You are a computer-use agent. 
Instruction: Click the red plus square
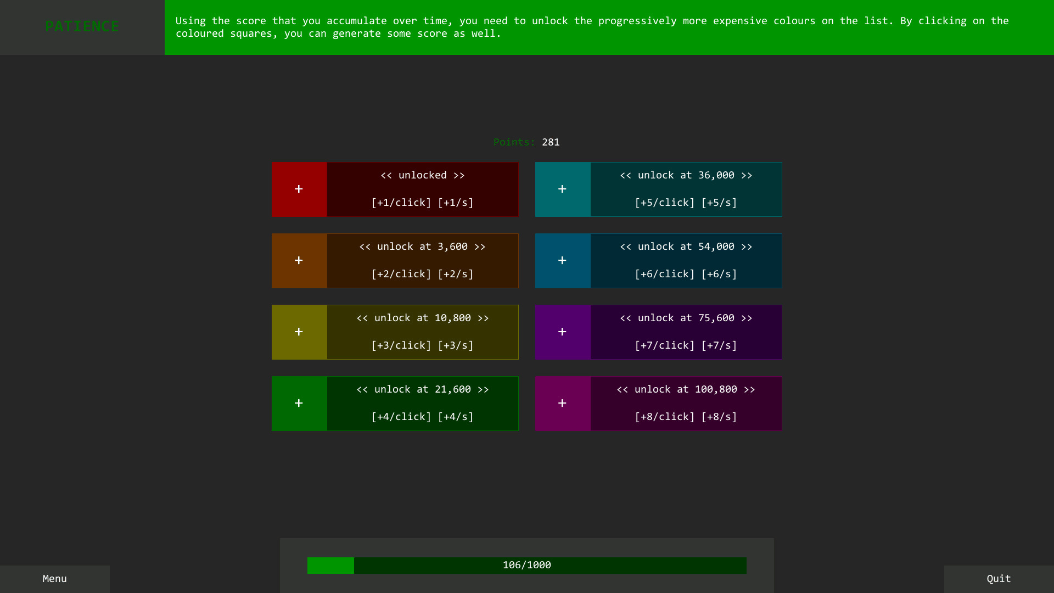pyautogui.click(x=299, y=189)
